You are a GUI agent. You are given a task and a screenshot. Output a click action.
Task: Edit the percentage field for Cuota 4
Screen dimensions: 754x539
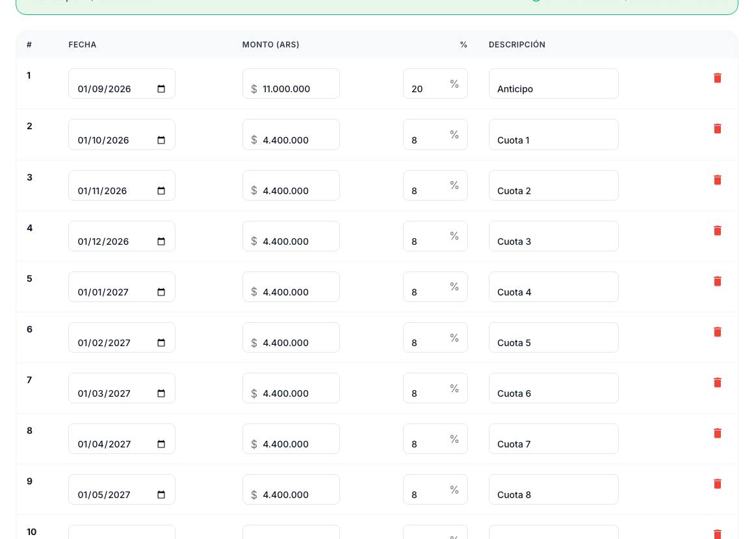point(435,287)
